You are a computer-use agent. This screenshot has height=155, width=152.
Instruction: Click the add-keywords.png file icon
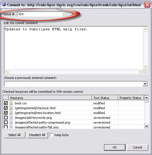click(11, 118)
